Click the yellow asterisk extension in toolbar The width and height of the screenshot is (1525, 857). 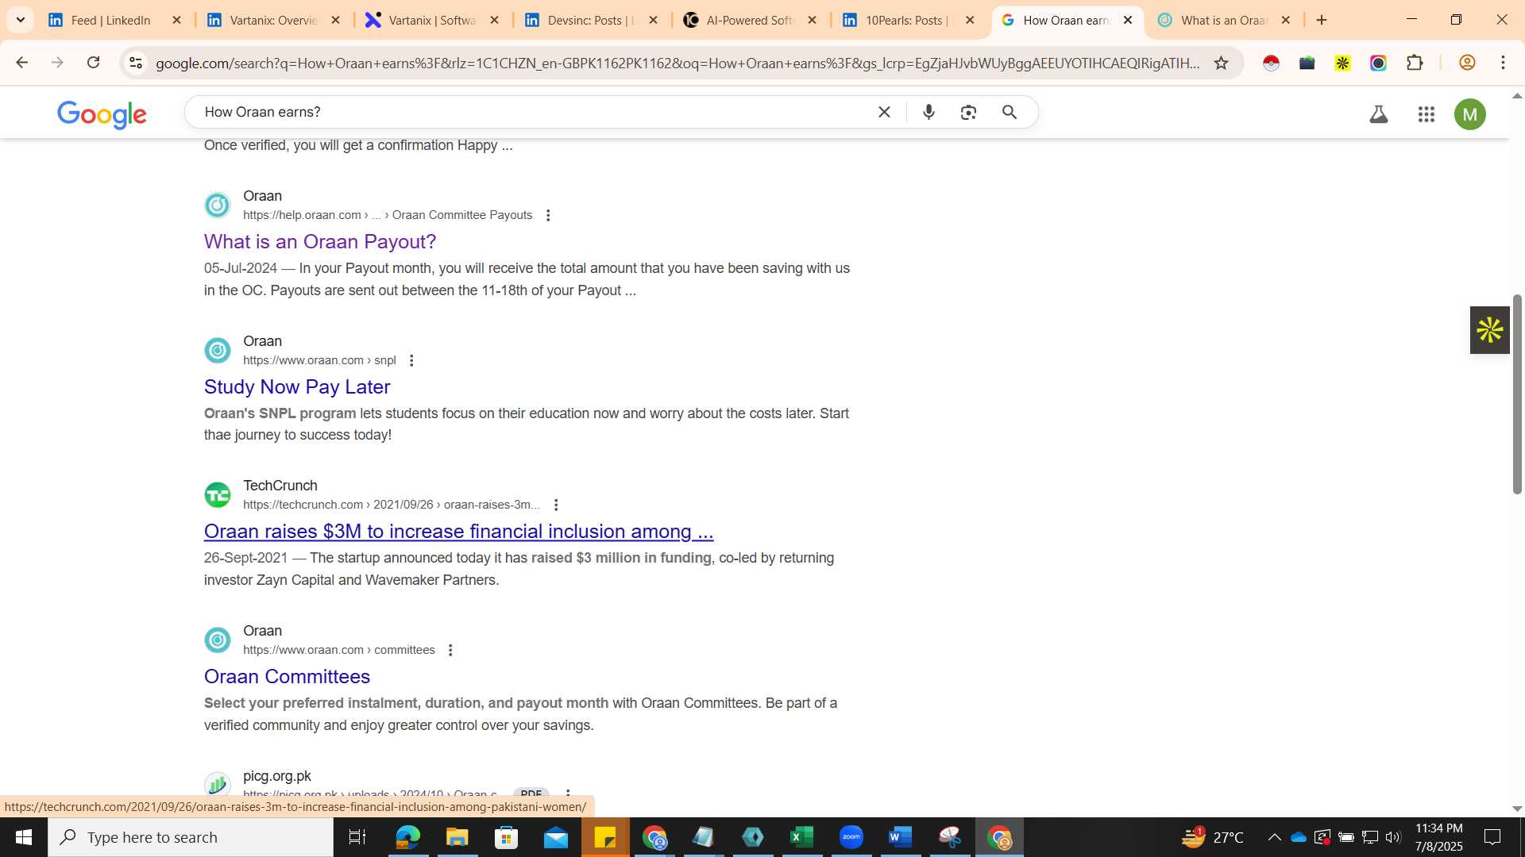pos(1342,63)
